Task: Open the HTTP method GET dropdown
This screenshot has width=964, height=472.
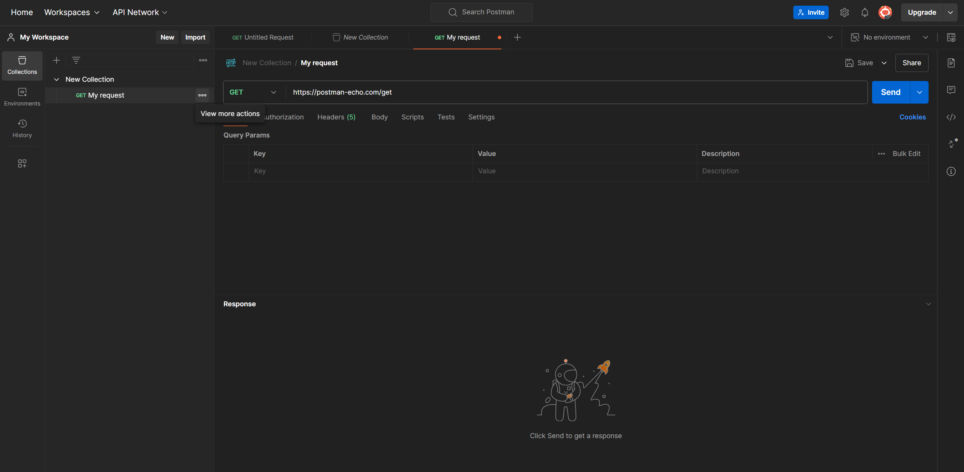Action: point(253,92)
